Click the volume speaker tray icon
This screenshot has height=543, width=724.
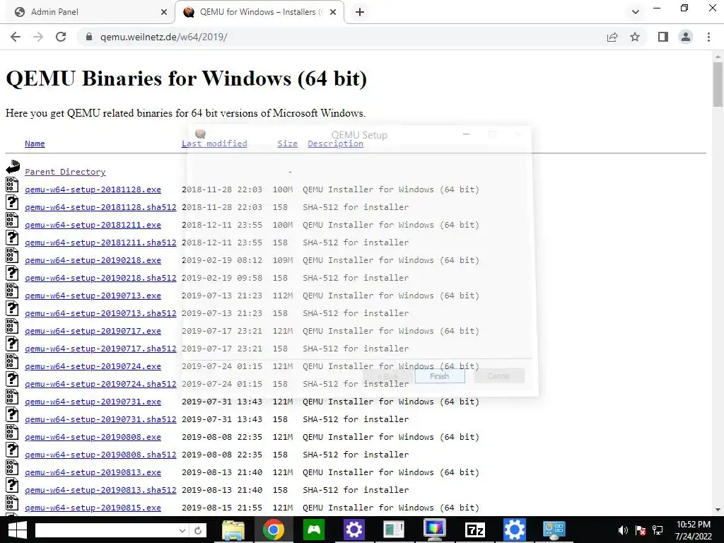coord(623,530)
